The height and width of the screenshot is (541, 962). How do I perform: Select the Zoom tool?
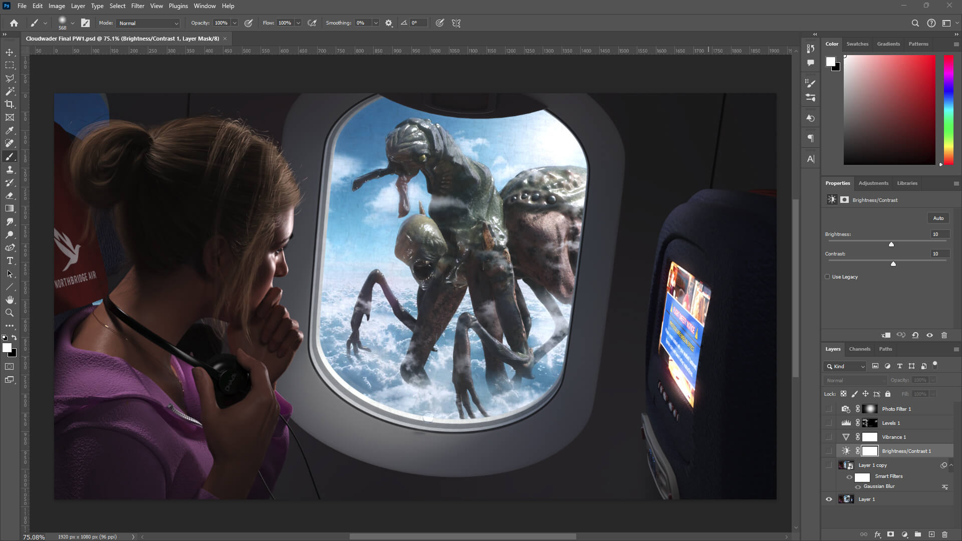10,313
